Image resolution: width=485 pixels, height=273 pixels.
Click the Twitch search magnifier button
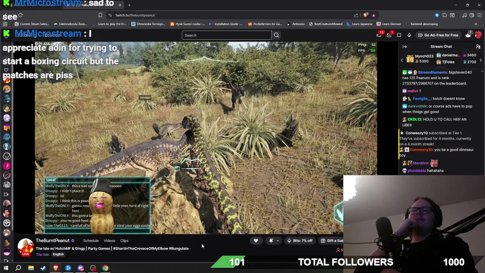pyautogui.click(x=277, y=35)
